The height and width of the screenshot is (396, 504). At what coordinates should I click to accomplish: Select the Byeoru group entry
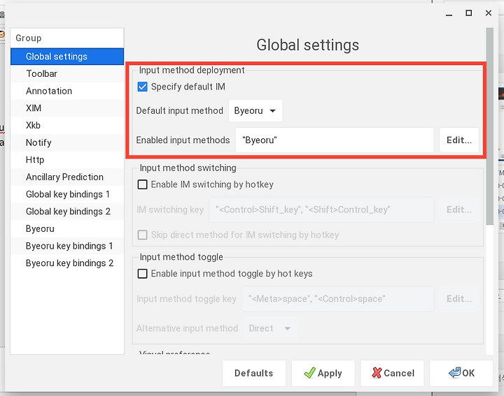click(x=67, y=228)
